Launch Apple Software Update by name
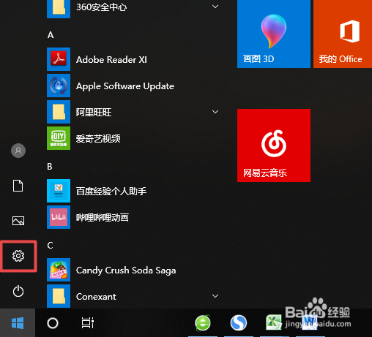The height and width of the screenshot is (337, 372). (x=125, y=86)
